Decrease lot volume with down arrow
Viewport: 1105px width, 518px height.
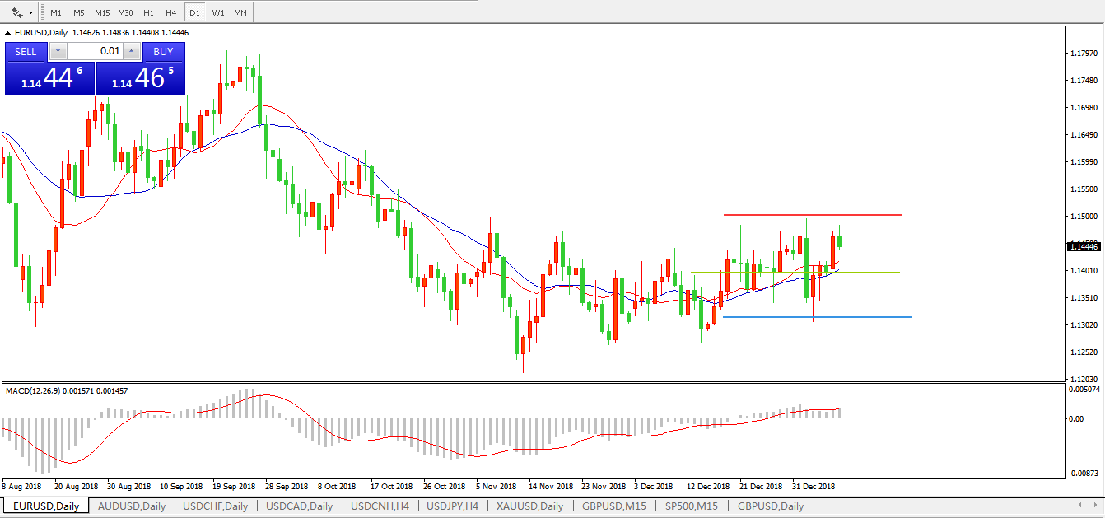[58, 51]
